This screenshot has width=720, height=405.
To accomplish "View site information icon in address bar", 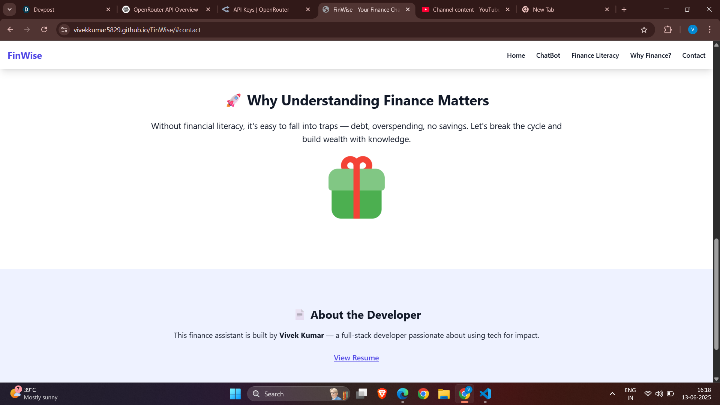I will [x=64, y=30].
